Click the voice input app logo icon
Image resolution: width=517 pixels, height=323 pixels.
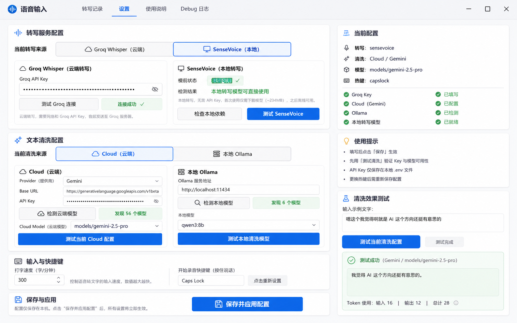pos(12,9)
